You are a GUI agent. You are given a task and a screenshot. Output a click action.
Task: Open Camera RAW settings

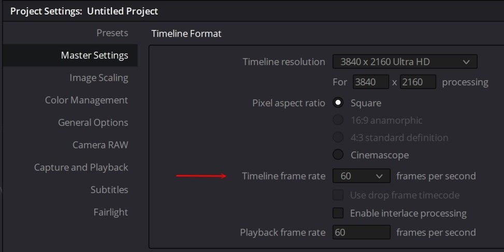100,145
